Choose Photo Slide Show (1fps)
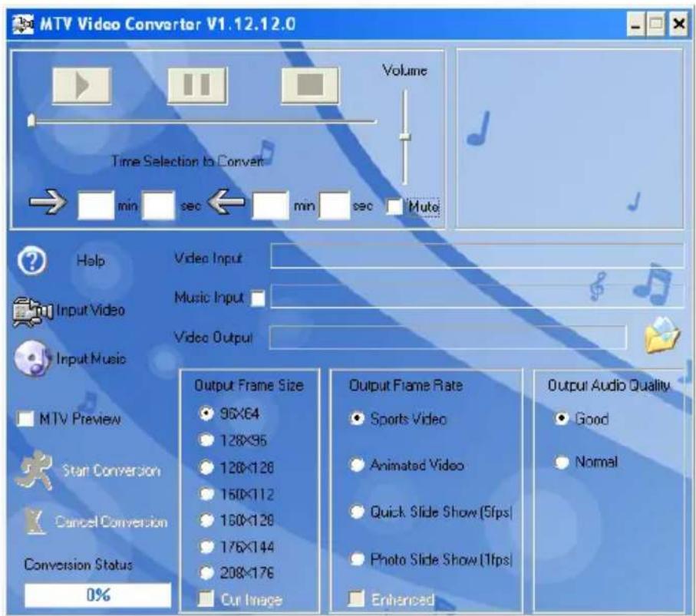Screen dimensions: 696x616 click(x=357, y=558)
